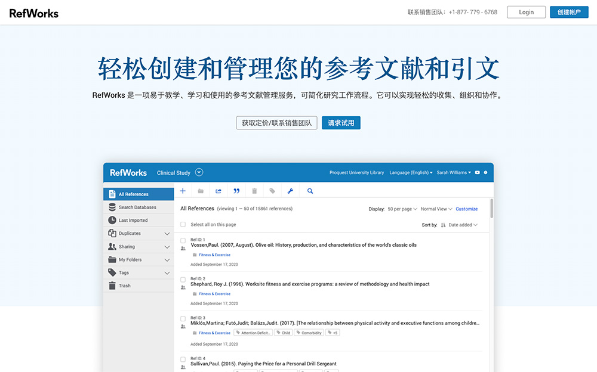Open the Date added sort dropdown
Viewport: 597px width, 372px height.
click(x=463, y=225)
